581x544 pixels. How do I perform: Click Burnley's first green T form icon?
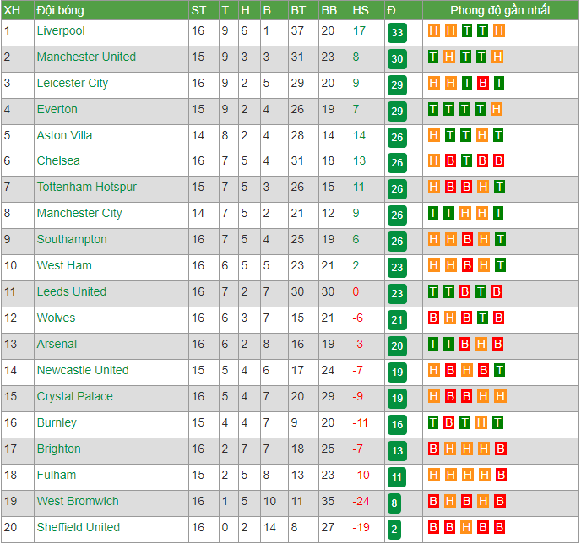click(432, 422)
